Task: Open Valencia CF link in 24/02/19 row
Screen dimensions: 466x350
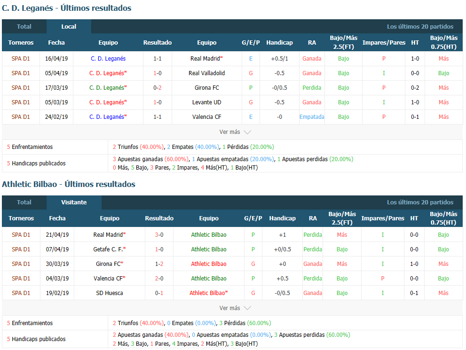Action: coord(206,117)
